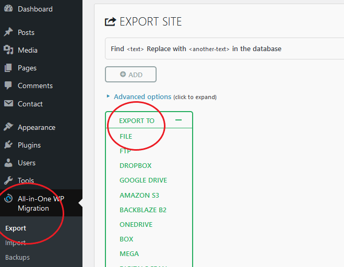Open the Backups submenu item
Screen dimensions: 344x267
[x=17, y=258]
